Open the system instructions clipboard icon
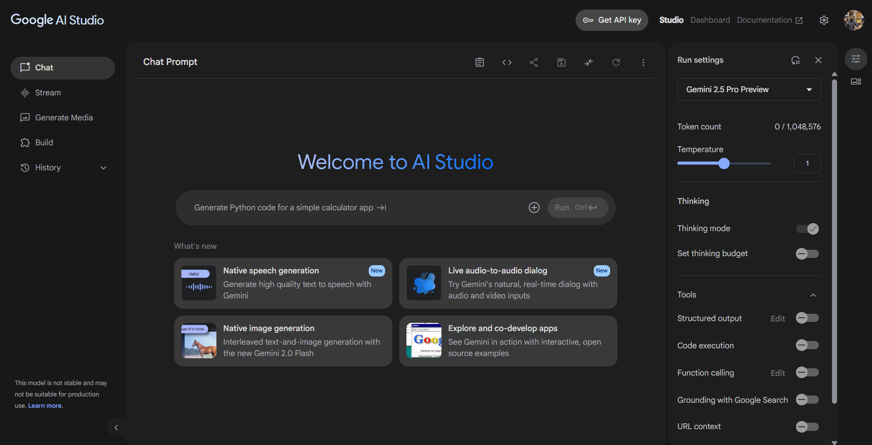 pyautogui.click(x=479, y=62)
